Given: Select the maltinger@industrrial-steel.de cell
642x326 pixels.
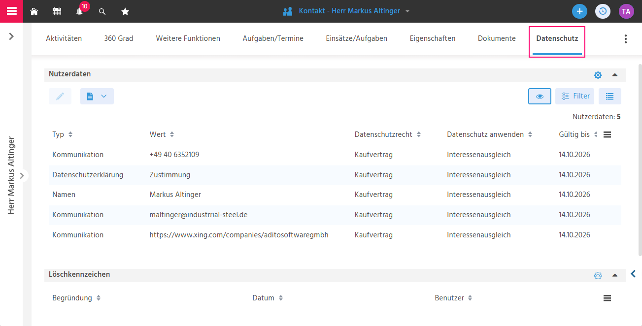Looking at the screenshot, I should (x=199, y=215).
